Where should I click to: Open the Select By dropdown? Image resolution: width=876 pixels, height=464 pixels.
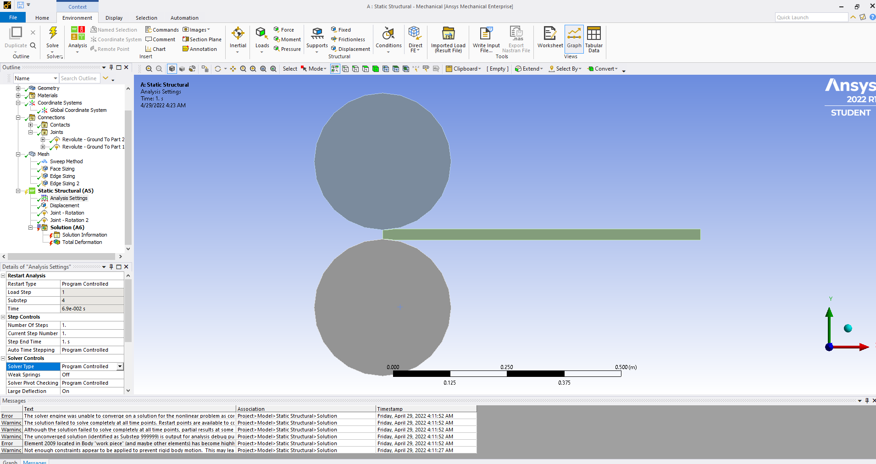[565, 69]
